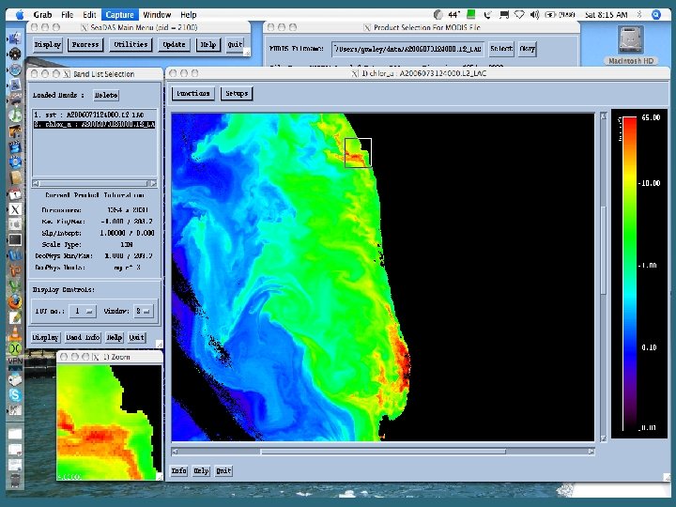Click the MODIS Filename input field
This screenshot has height=507, width=676.
pyautogui.click(x=407, y=49)
